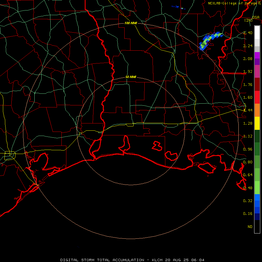Click the 50 NMI range ring label
Image resolution: width=262 pixels, height=262 pixels.
tap(131, 77)
